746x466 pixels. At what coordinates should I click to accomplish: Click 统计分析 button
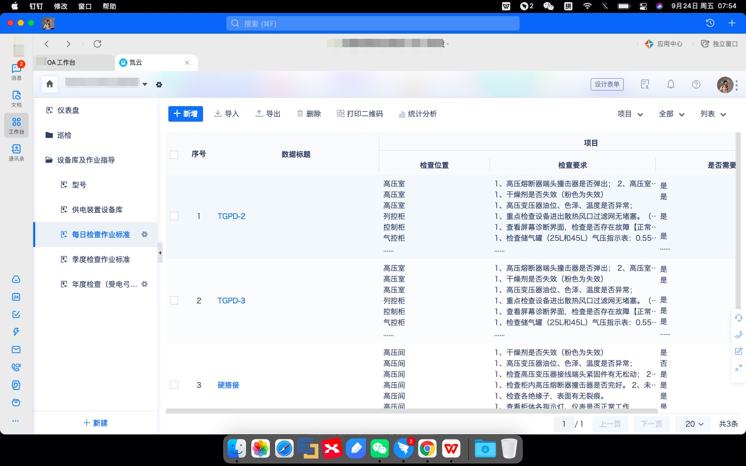pyautogui.click(x=418, y=114)
